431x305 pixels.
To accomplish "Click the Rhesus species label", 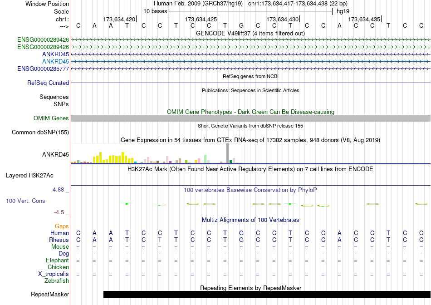I will tap(59, 240).
